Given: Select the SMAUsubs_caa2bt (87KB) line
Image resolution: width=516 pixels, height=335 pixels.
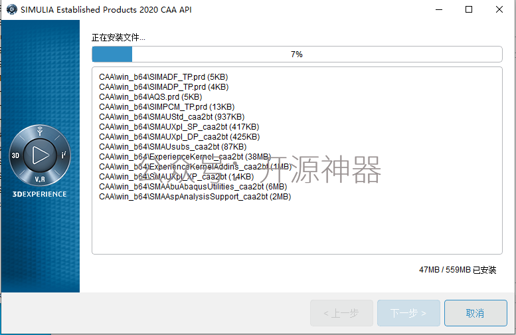Looking at the screenshot, I should pyautogui.click(x=173, y=147).
